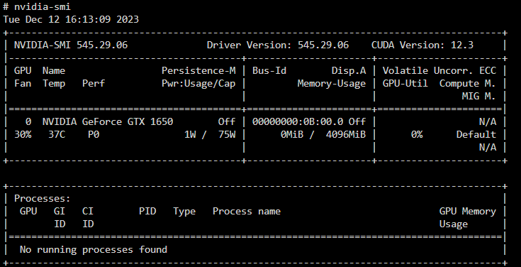521x267 pixels.
Task: Click the 'Perf' column header
Action: (x=94, y=84)
